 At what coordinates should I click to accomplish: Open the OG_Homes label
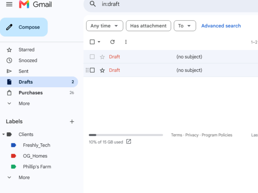tap(35, 156)
